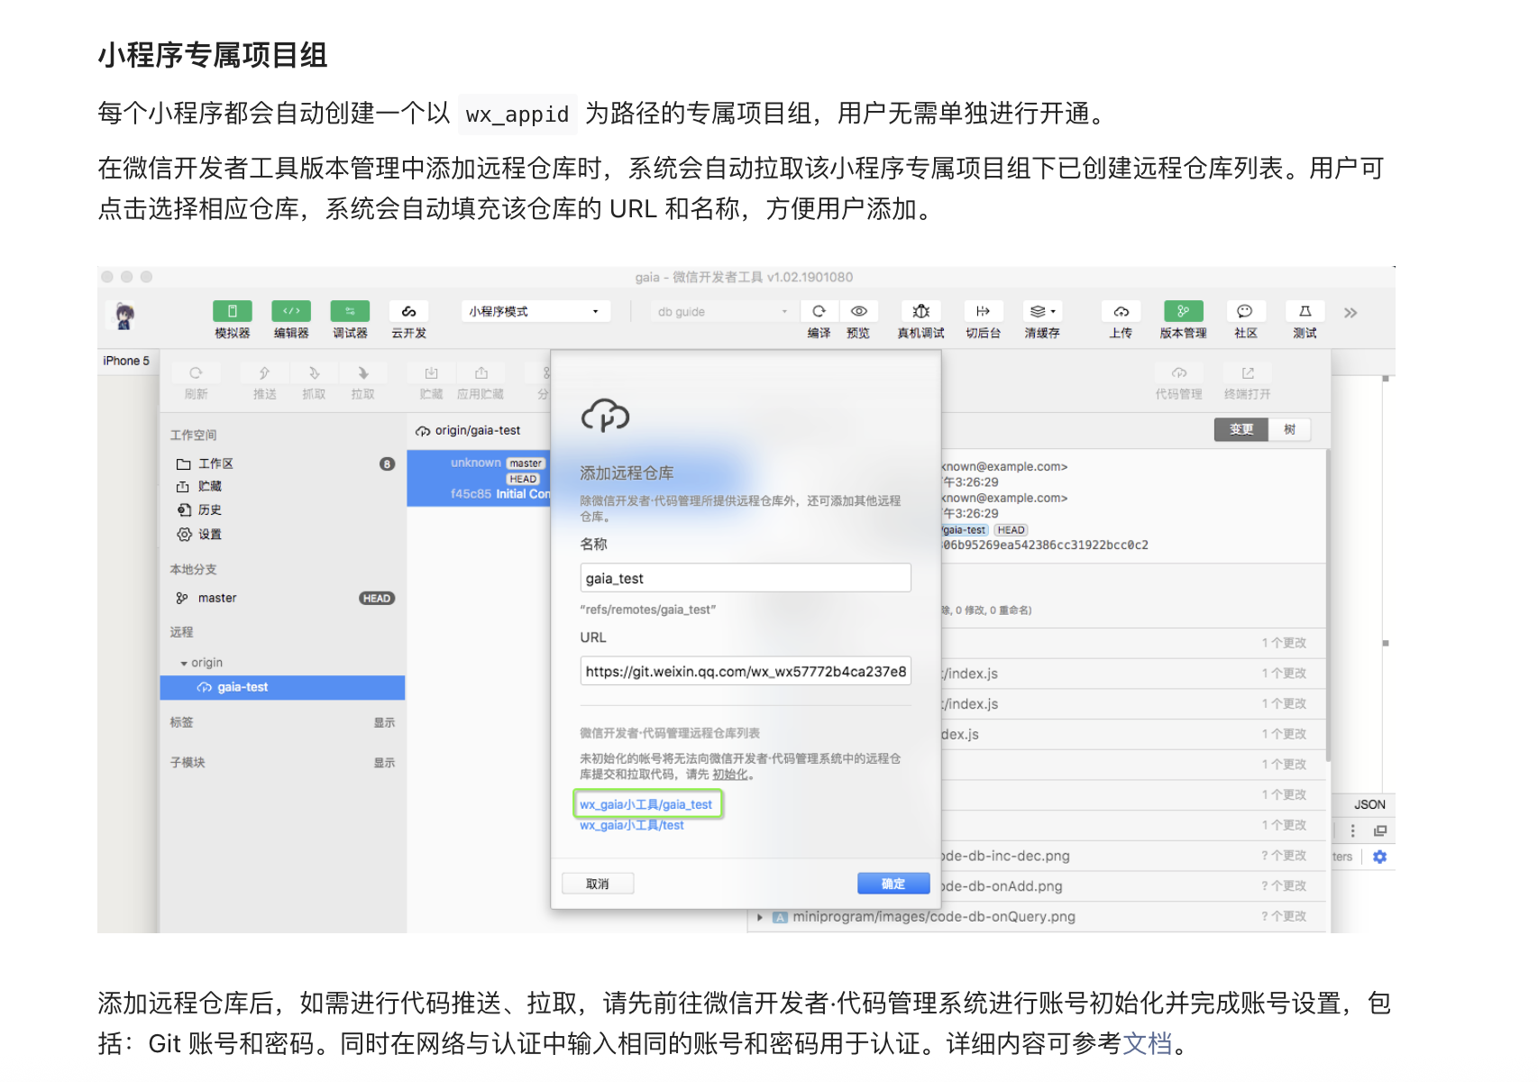The image size is (1538, 1082).
Task: Click the 编译 compile icon
Action: pos(819,311)
